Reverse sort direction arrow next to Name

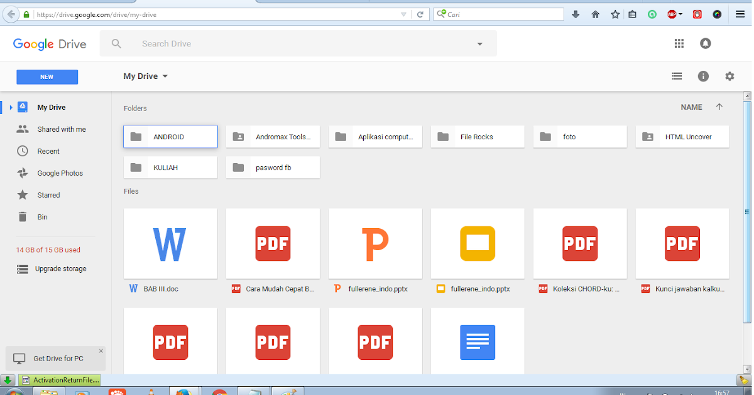[x=719, y=107]
